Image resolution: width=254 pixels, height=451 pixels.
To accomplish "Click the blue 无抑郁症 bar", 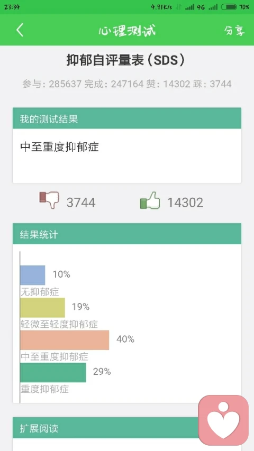I will pos(32,275).
